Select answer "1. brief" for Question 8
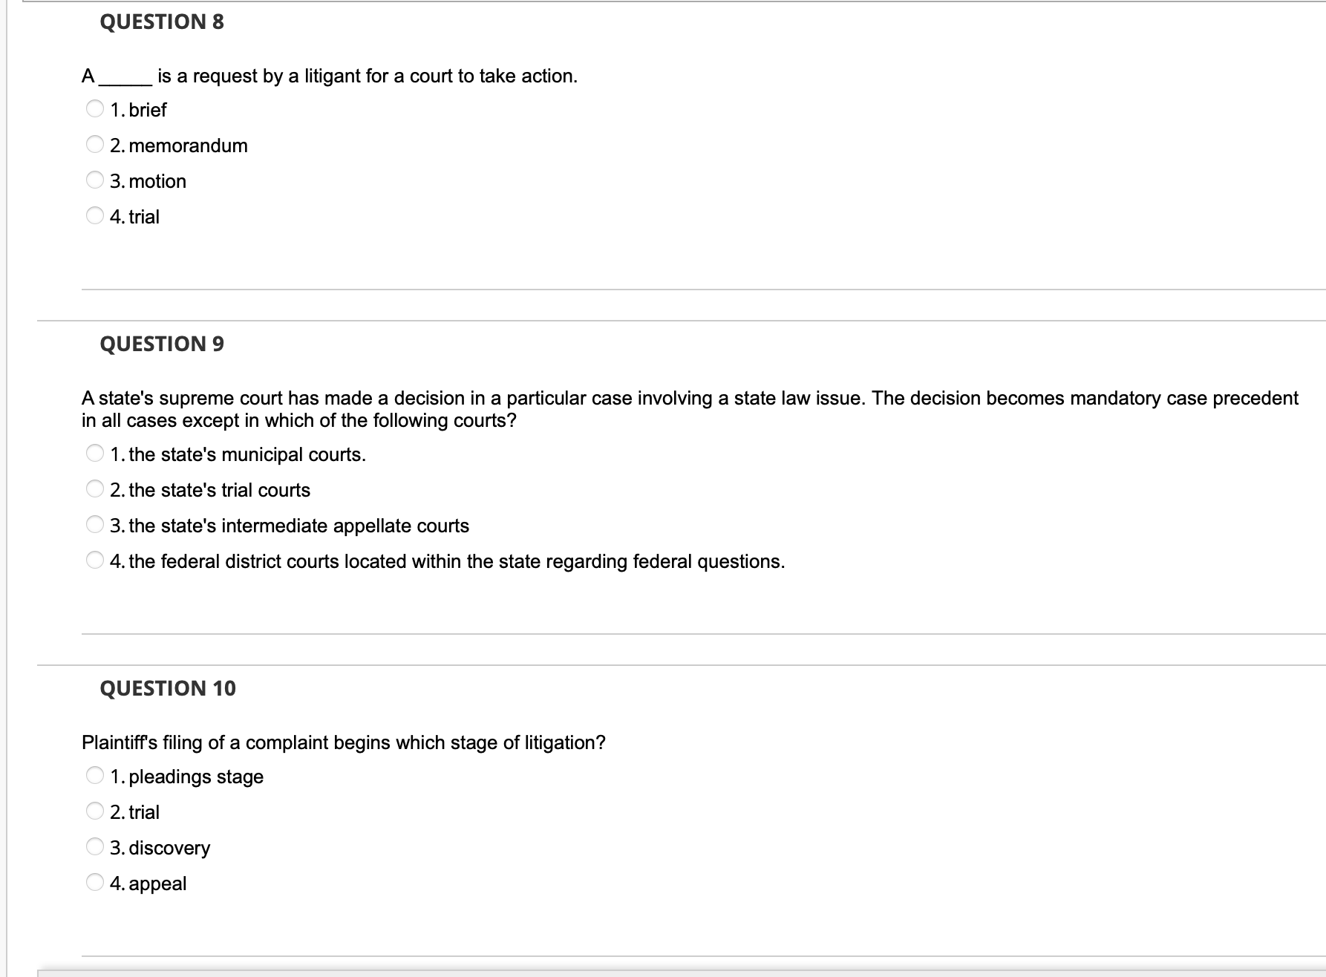This screenshot has width=1326, height=977. point(94,110)
